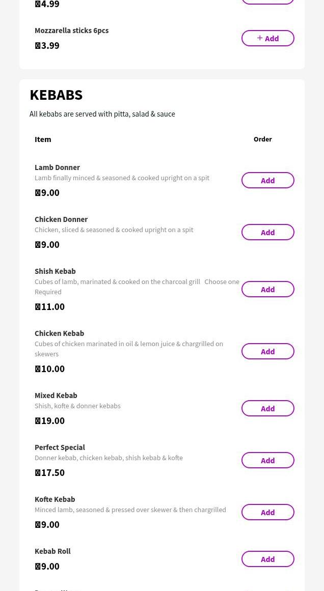
Task: Add Shish Kebab to the order
Action: [267, 289]
